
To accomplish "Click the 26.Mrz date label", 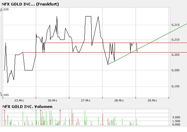I will 52,100.
